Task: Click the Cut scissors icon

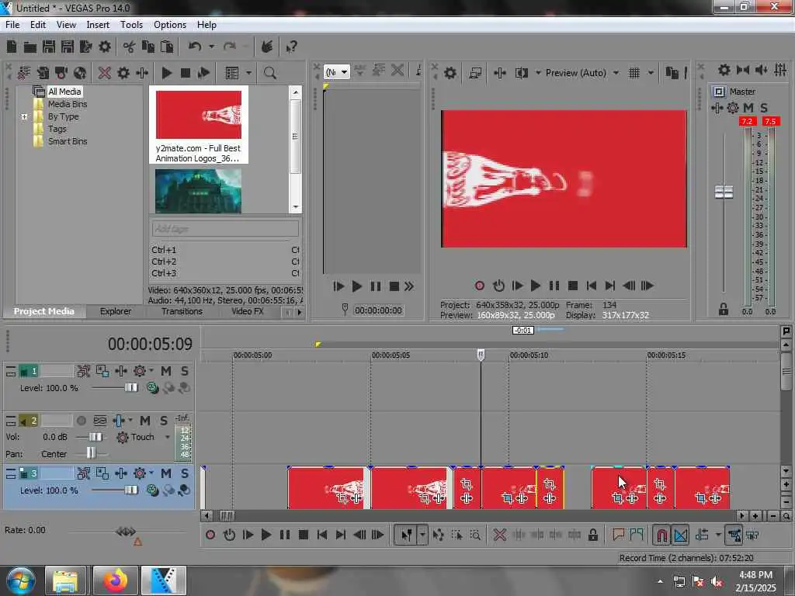Action: click(129, 47)
